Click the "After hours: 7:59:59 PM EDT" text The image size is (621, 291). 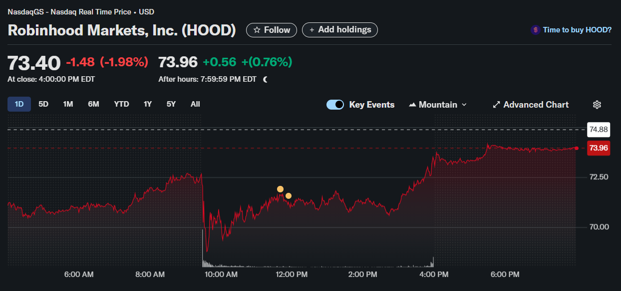click(208, 79)
